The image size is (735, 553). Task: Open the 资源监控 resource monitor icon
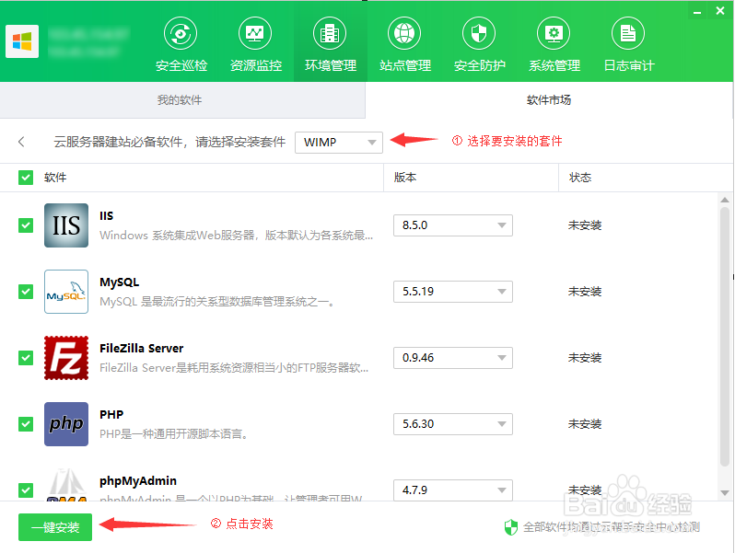(x=255, y=34)
